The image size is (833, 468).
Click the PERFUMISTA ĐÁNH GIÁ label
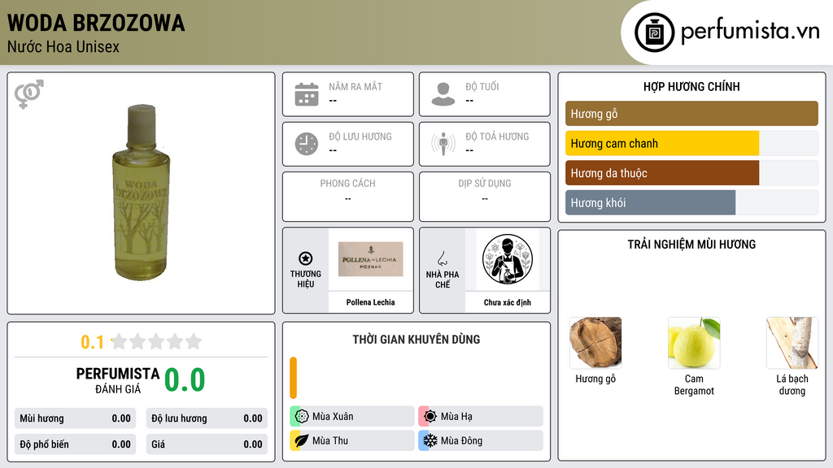click(x=118, y=380)
